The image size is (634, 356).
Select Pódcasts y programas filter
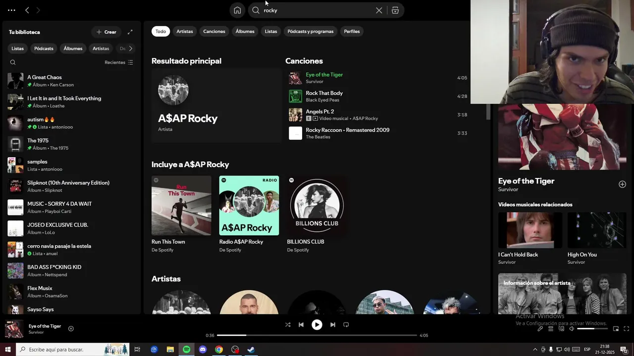[x=311, y=31]
